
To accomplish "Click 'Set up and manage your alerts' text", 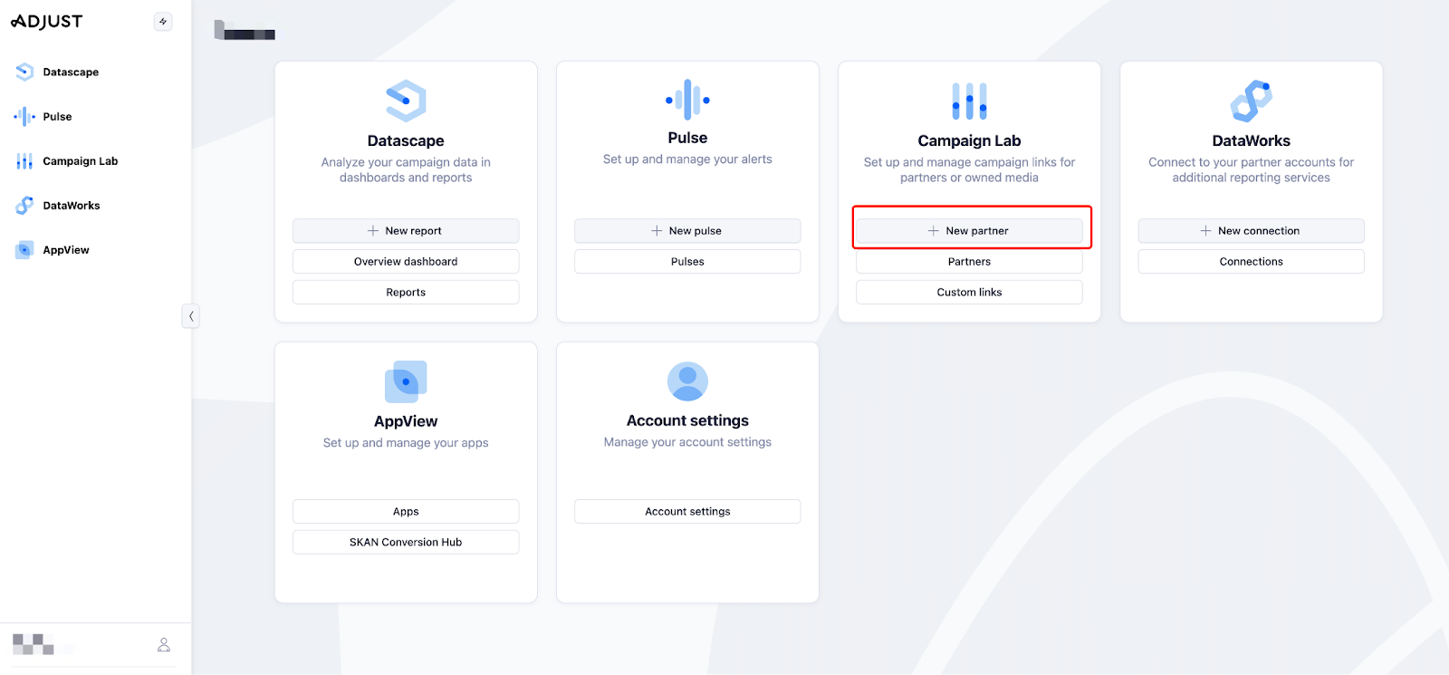I will 687,159.
